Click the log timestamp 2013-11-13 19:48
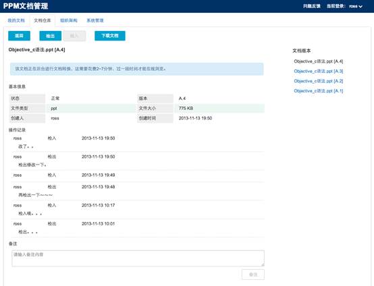 (x=99, y=187)
